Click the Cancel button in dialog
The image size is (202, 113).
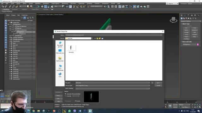pyautogui.click(x=158, y=86)
